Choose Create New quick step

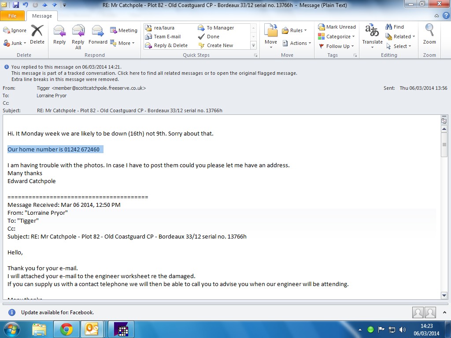click(x=215, y=45)
